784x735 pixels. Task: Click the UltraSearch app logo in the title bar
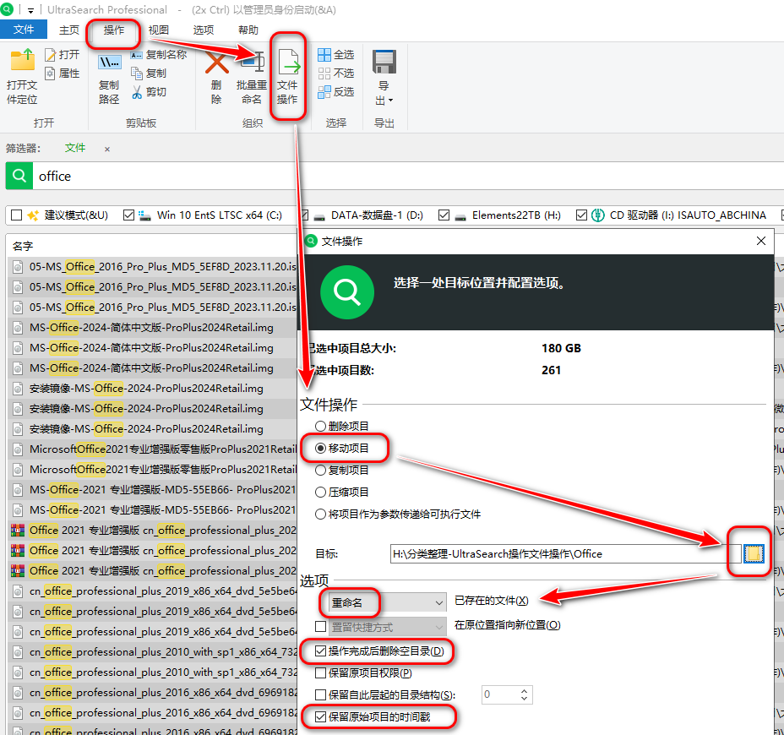(7, 9)
